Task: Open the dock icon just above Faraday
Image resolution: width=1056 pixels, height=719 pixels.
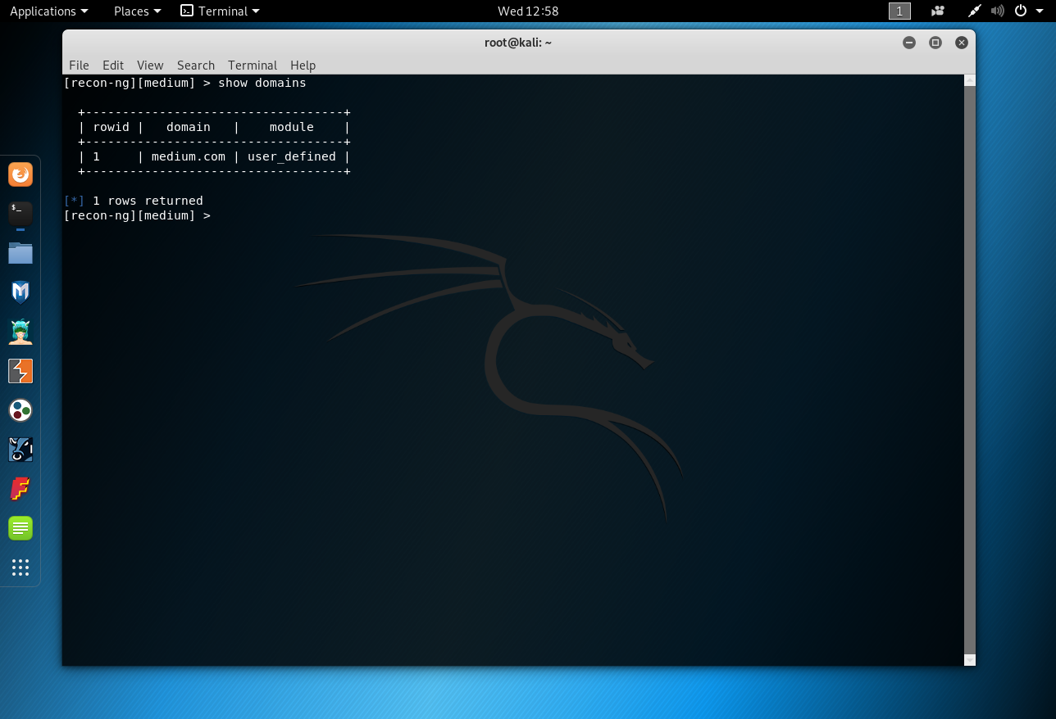Action: [20, 450]
